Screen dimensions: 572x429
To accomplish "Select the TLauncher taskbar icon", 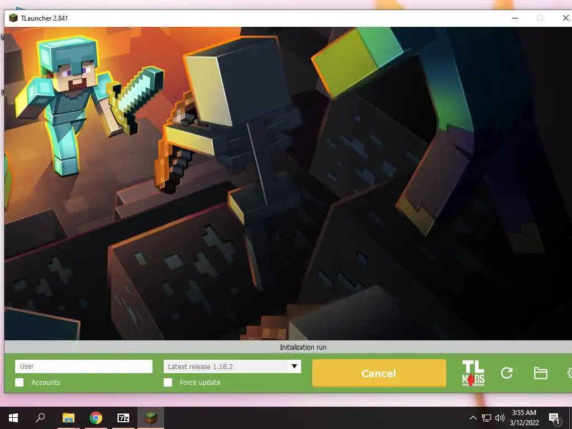I will [x=151, y=418].
